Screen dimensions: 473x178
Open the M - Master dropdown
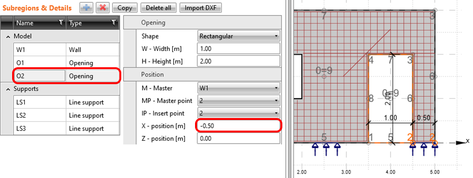pyautogui.click(x=239, y=88)
